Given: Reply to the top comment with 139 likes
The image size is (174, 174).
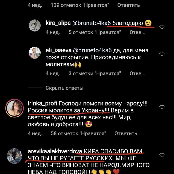Looking at the screenshot, I should pos(129,5).
